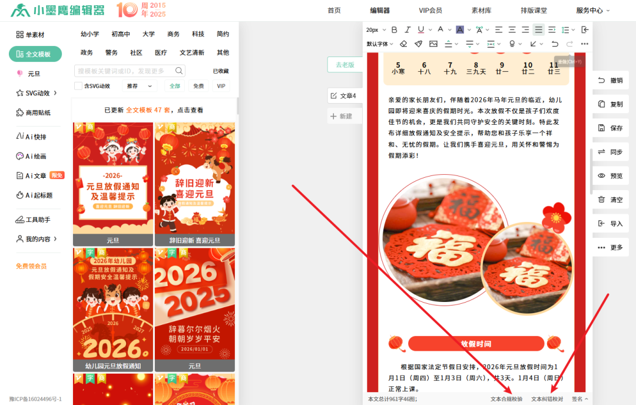Screen dimensions: 636x405
Task: Select 全文模板 sidebar button
Action: (35, 54)
